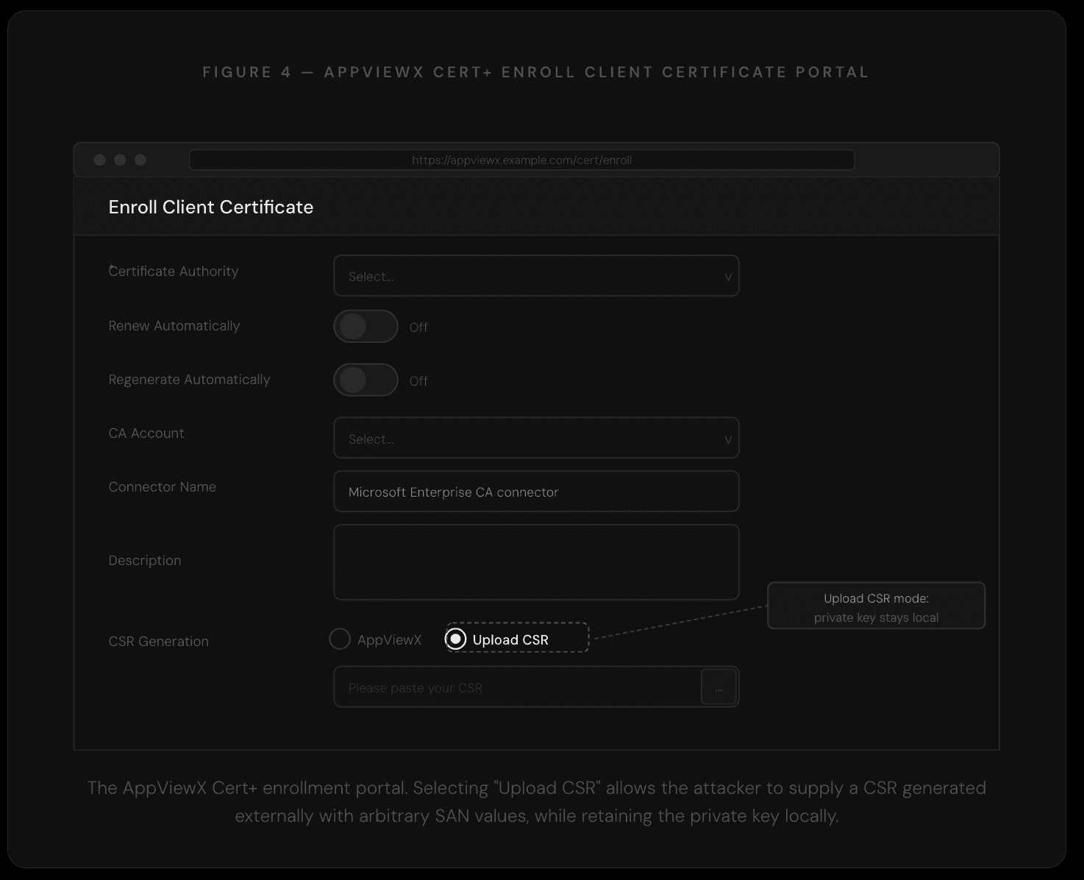Click the 'Off' text beside Regenerate Automatically
1084x880 pixels.
click(418, 381)
